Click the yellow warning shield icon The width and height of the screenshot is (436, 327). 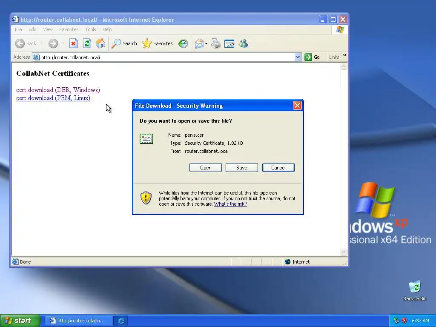coord(146,198)
